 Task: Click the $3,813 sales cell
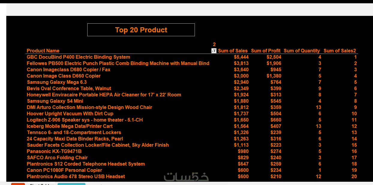[x=241, y=63]
